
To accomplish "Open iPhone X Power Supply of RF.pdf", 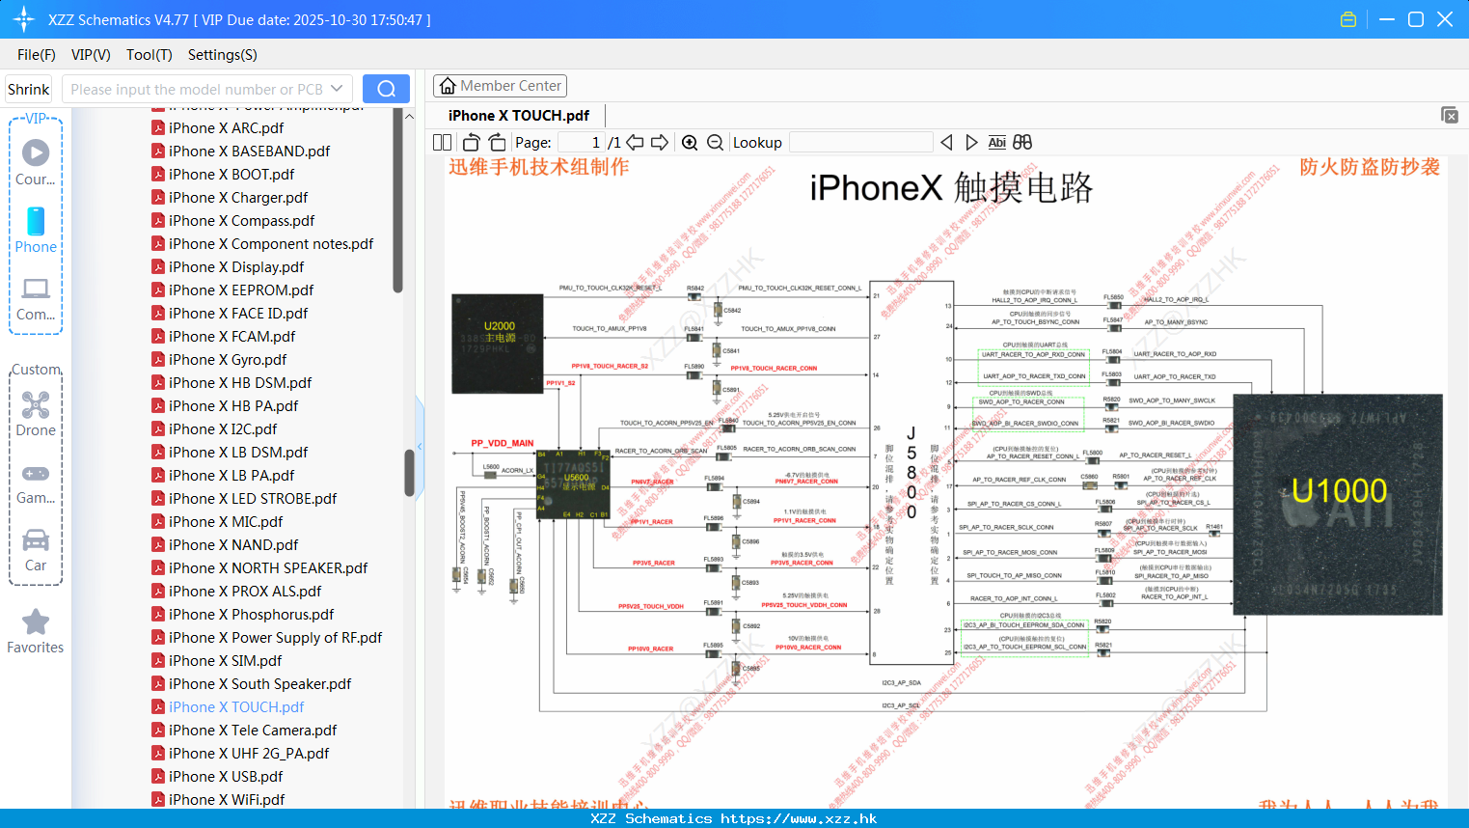I will pos(275,637).
